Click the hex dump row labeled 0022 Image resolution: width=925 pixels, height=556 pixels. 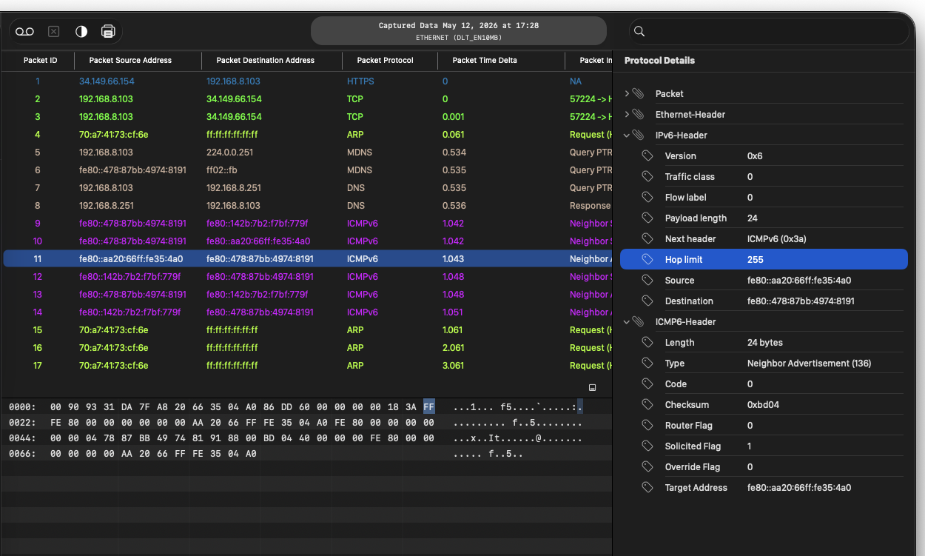[x=307, y=423]
